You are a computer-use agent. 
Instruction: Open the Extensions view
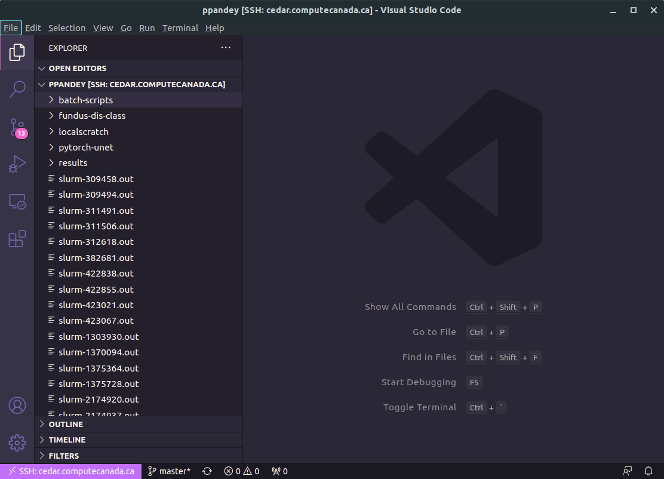pyautogui.click(x=17, y=239)
